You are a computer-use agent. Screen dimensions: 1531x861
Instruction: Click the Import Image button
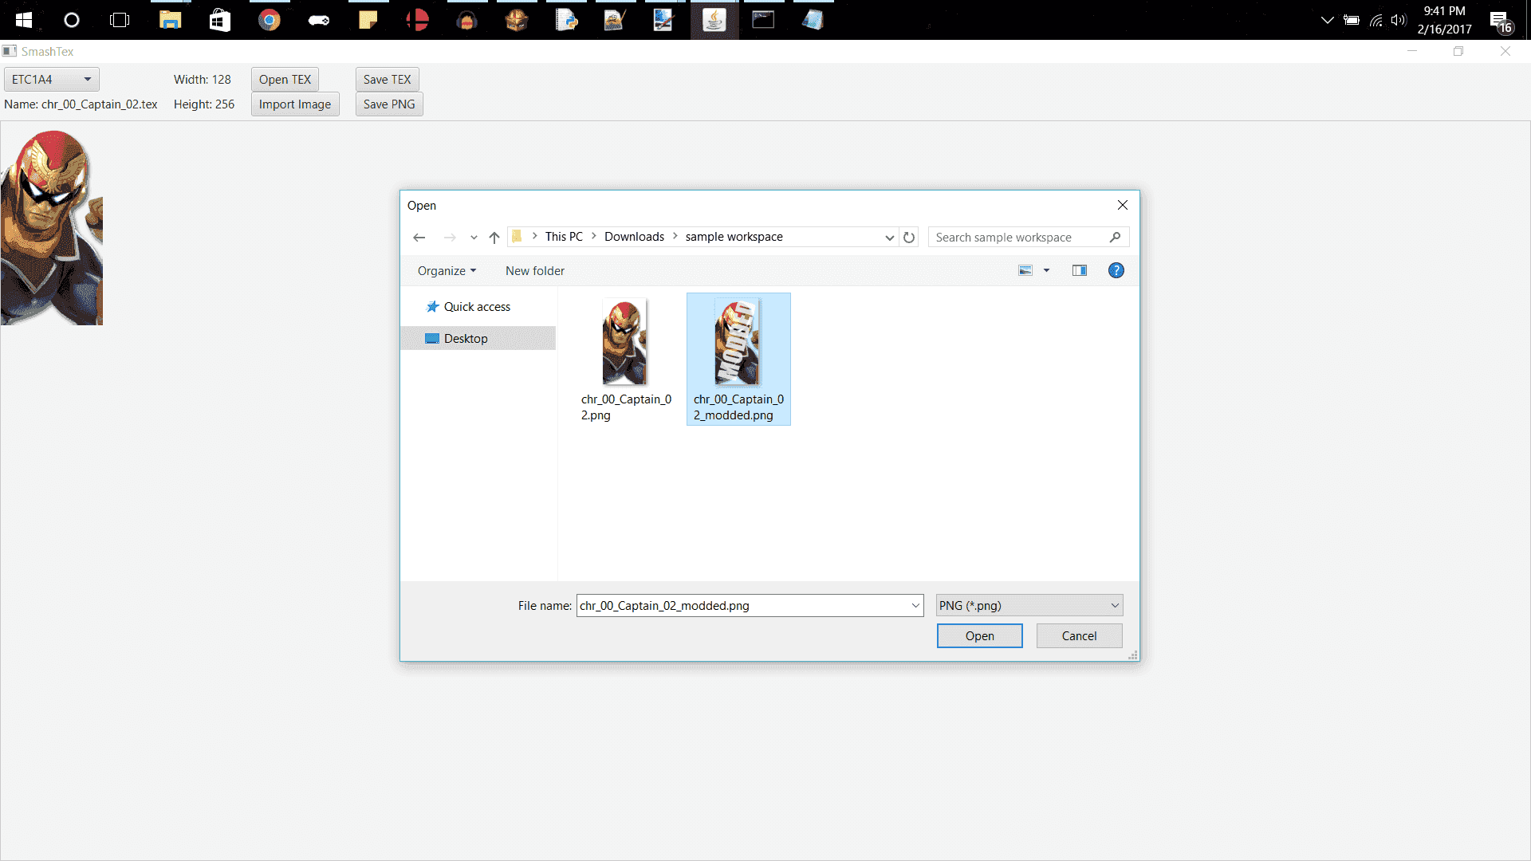coord(295,104)
